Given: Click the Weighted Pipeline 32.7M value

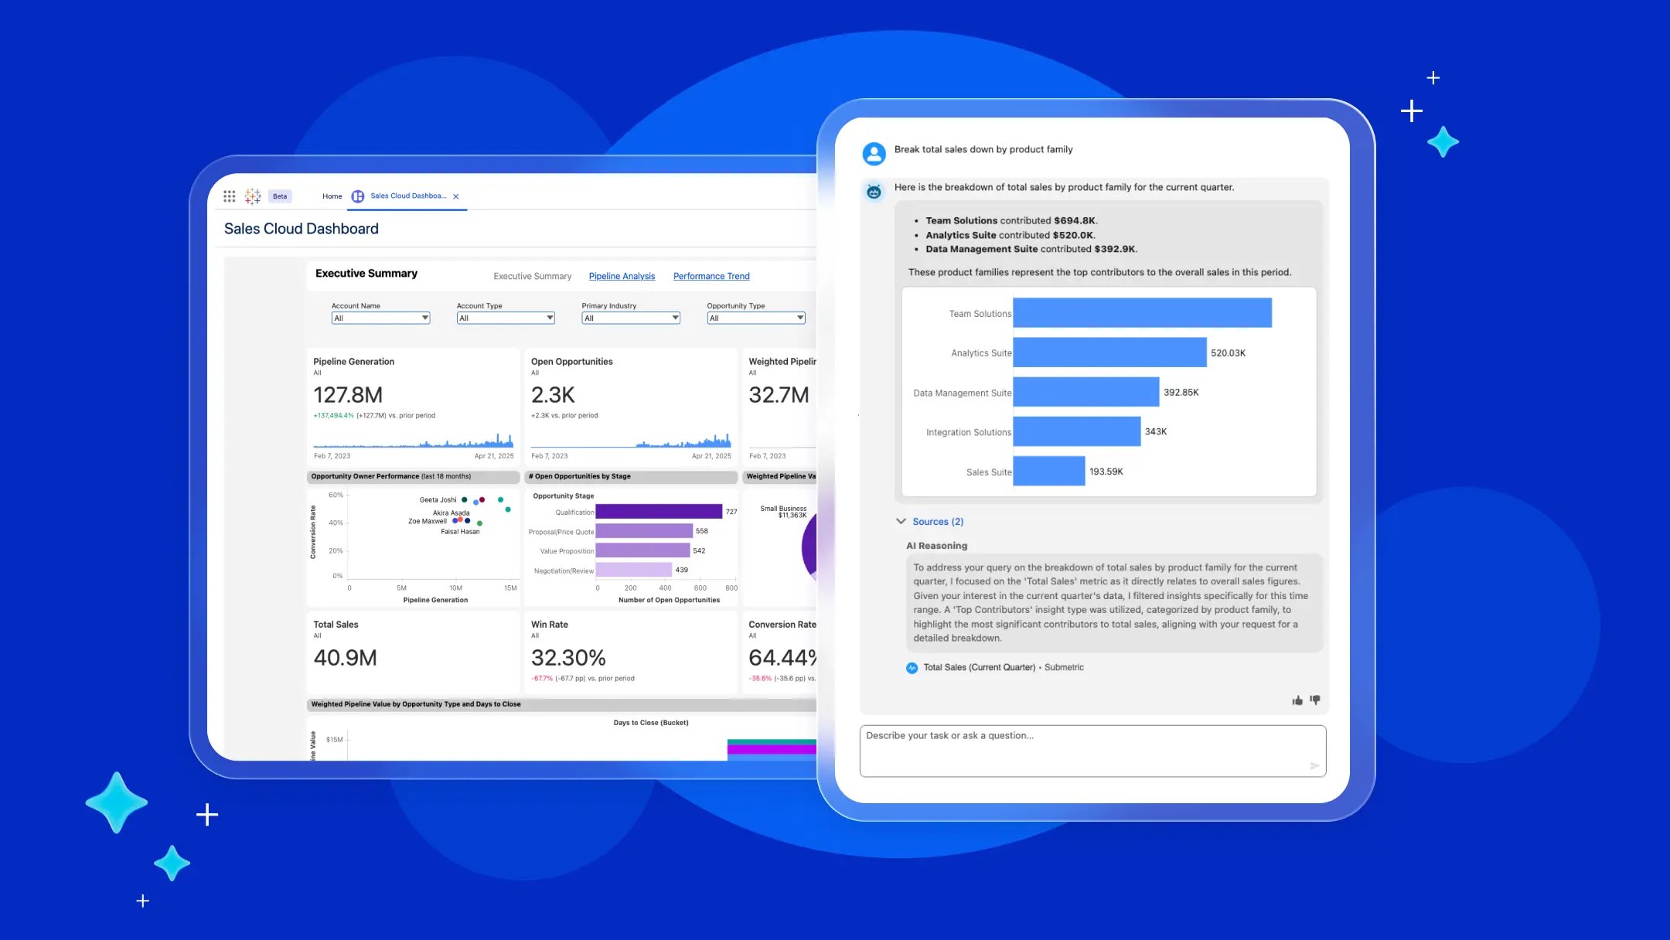Looking at the screenshot, I should tap(779, 395).
